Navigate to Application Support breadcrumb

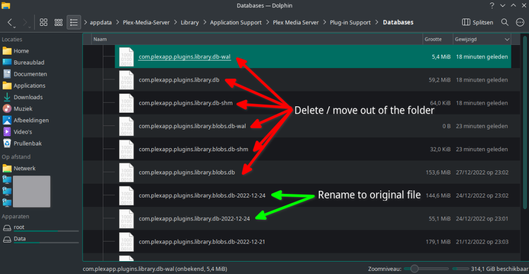[x=236, y=23]
